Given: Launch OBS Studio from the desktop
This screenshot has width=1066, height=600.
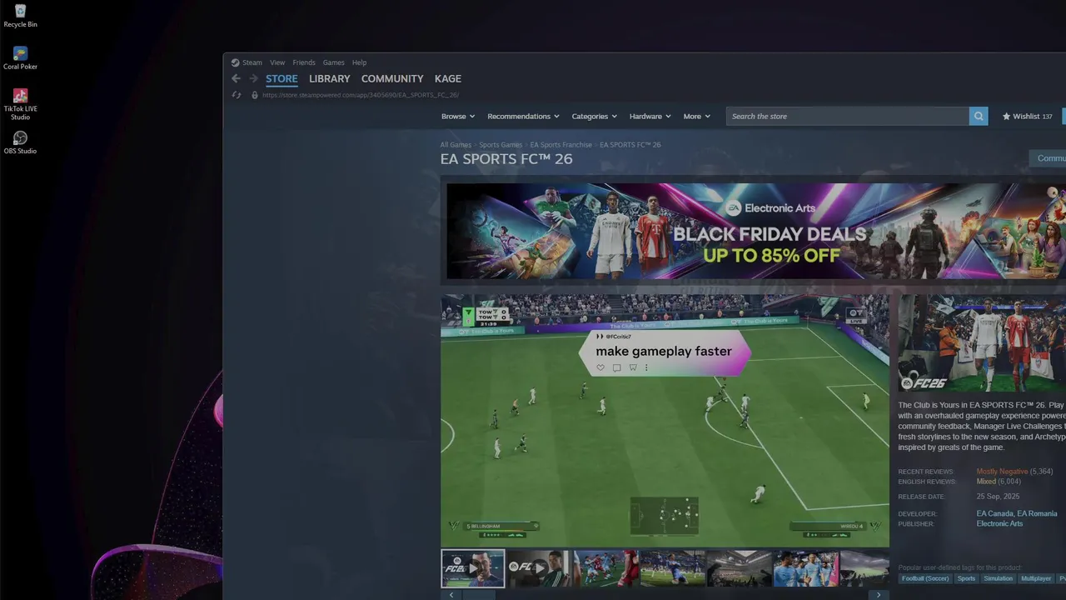Looking at the screenshot, I should [20, 142].
